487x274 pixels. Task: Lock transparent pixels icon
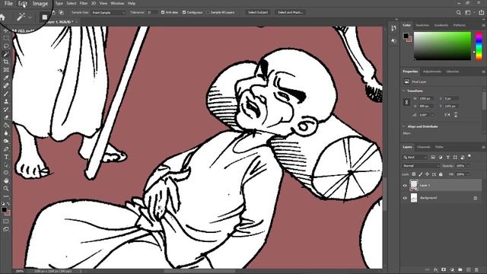pyautogui.click(x=414, y=174)
